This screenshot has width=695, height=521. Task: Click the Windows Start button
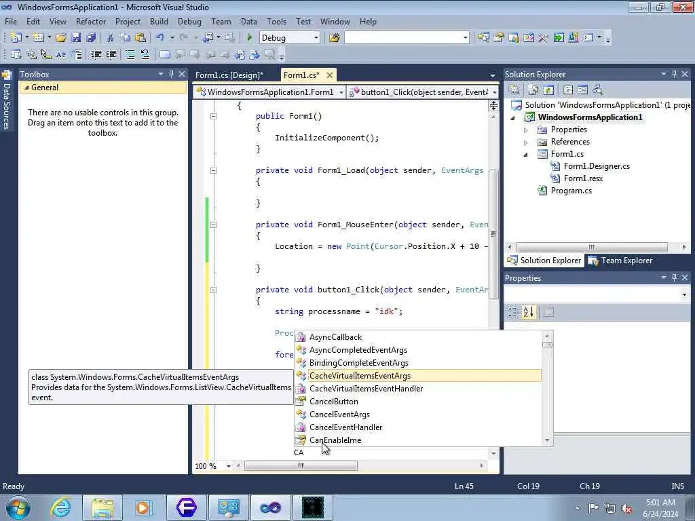18,507
